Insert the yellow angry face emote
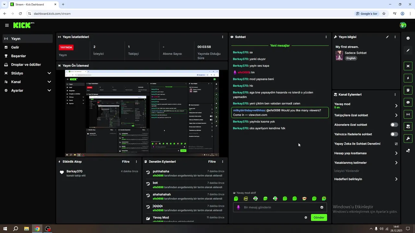 coord(246,198)
